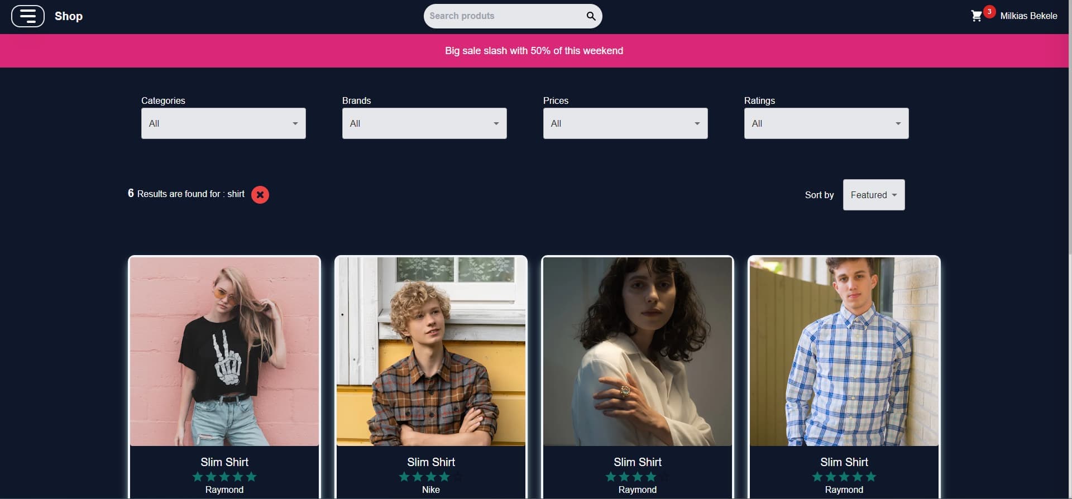The image size is (1072, 499).
Task: Click the cart badge showing 3
Action: click(x=989, y=12)
